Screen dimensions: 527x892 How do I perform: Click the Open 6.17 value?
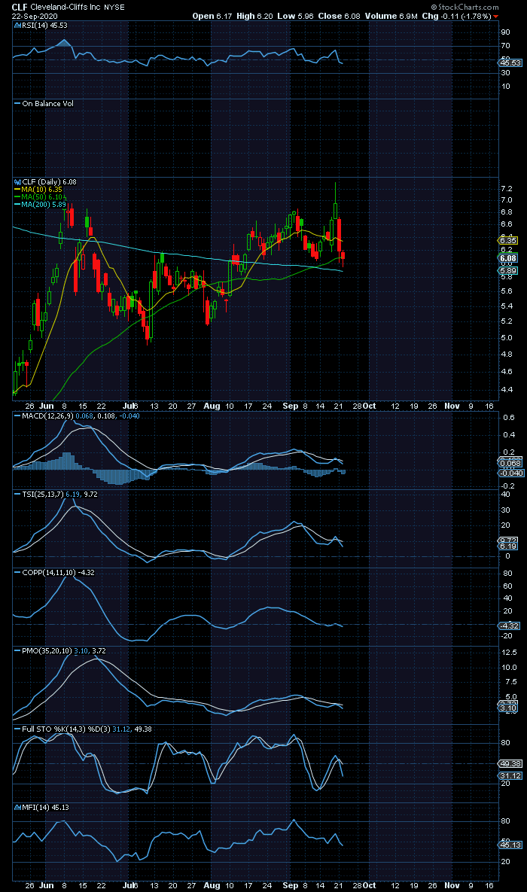tap(213, 16)
